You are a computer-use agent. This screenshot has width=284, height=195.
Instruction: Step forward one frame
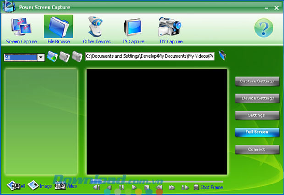185,188
